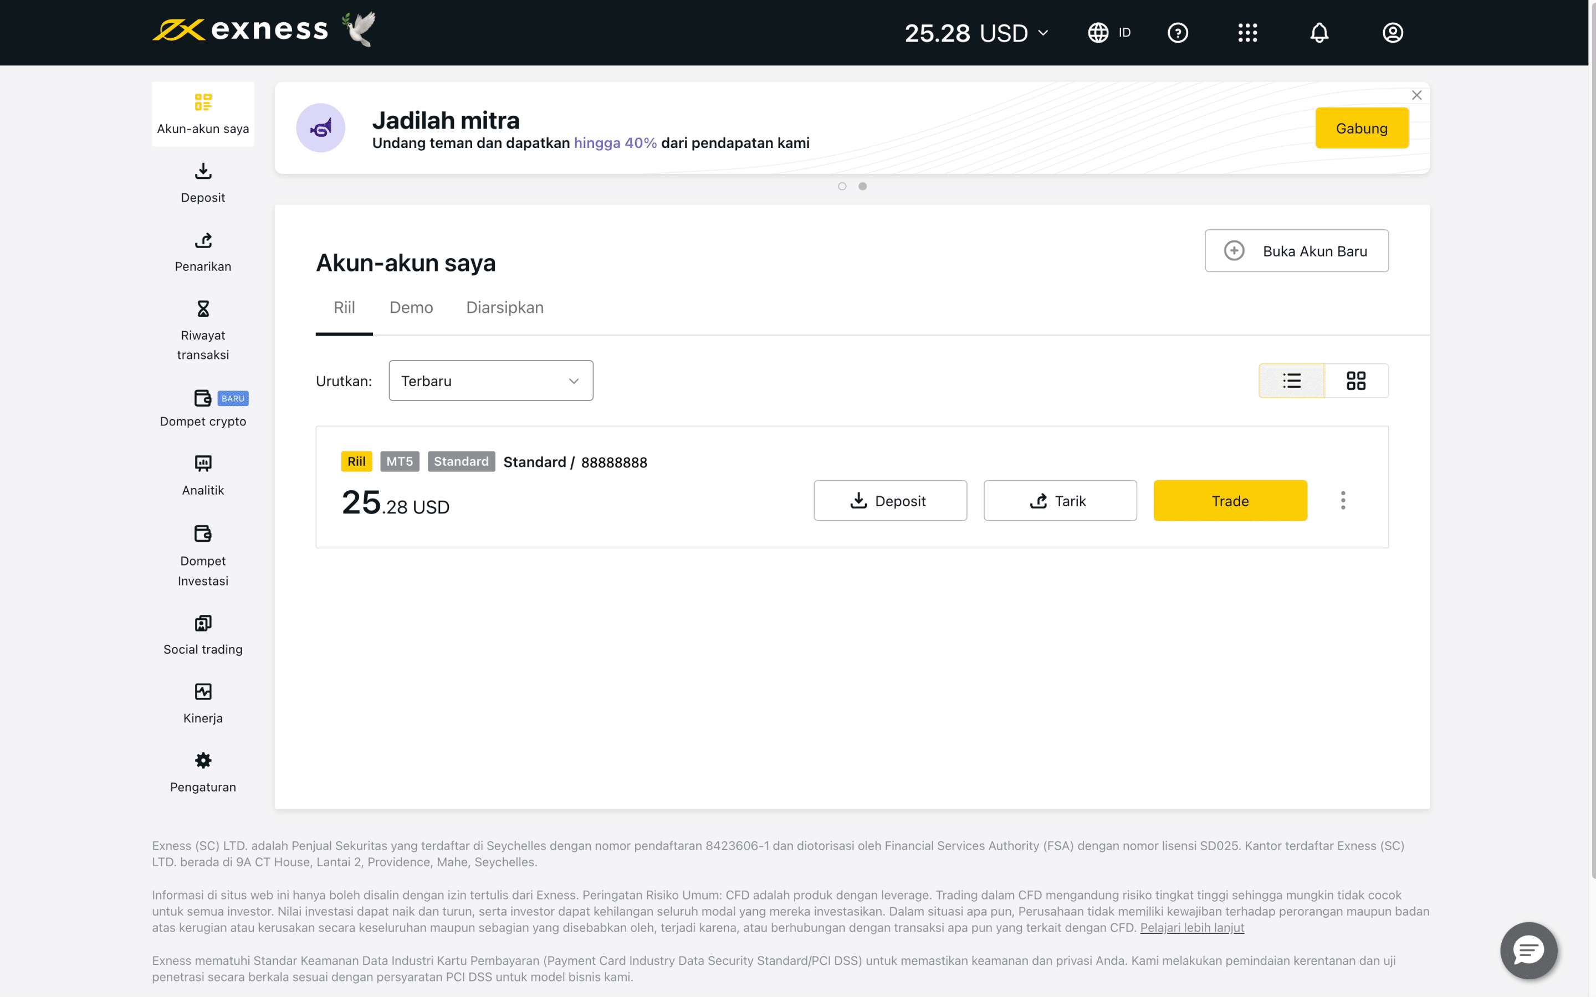Show the second banner slide dot
This screenshot has width=1596, height=997.
(862, 186)
